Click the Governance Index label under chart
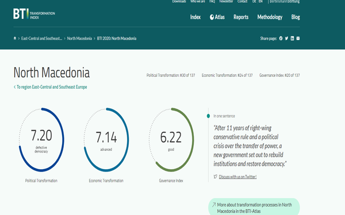The image size is (345, 215). (x=171, y=181)
